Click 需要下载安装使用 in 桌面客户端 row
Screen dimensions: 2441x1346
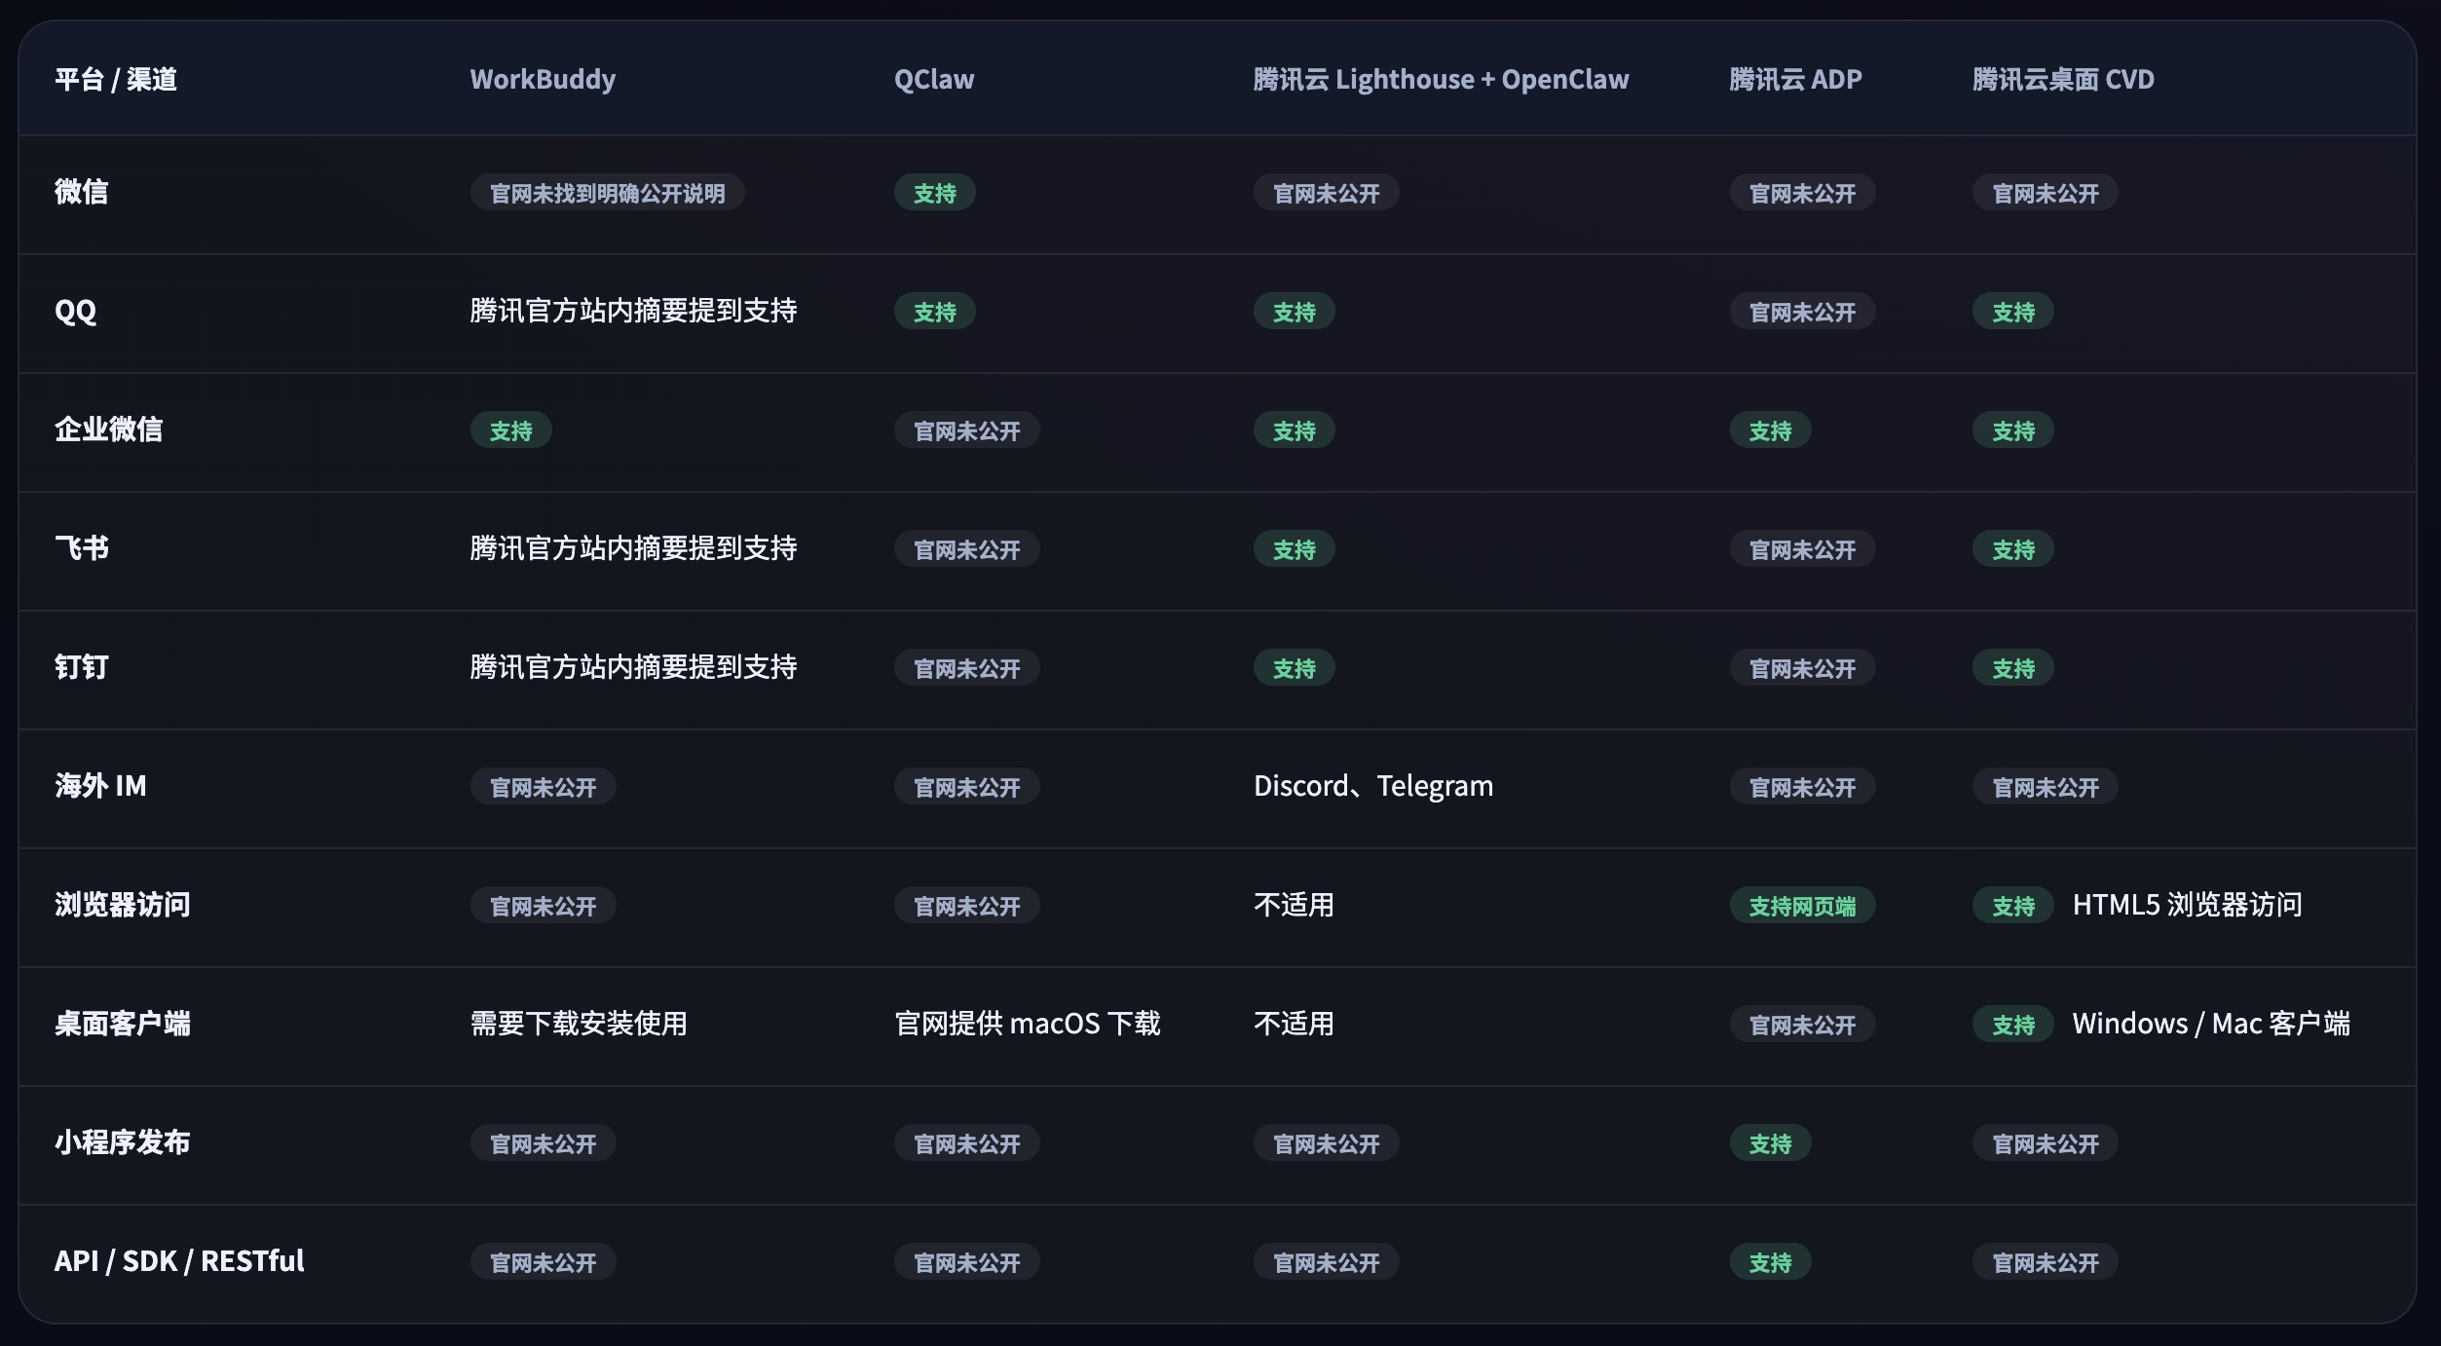pyautogui.click(x=579, y=1024)
